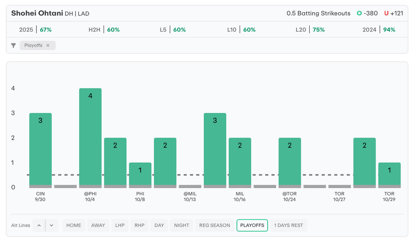Click the TOR 10/29 bar showing 1

coord(389,175)
